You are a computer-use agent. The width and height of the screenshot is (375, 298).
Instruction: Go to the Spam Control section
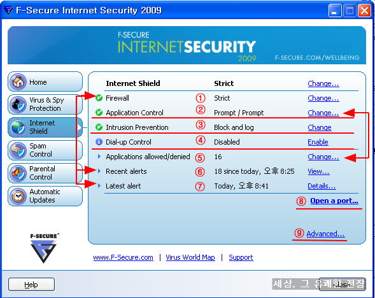pyautogui.click(x=45, y=150)
